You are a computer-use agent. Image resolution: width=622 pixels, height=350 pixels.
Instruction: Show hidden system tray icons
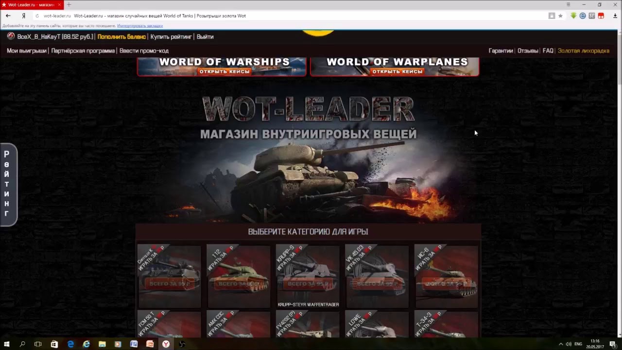561,344
